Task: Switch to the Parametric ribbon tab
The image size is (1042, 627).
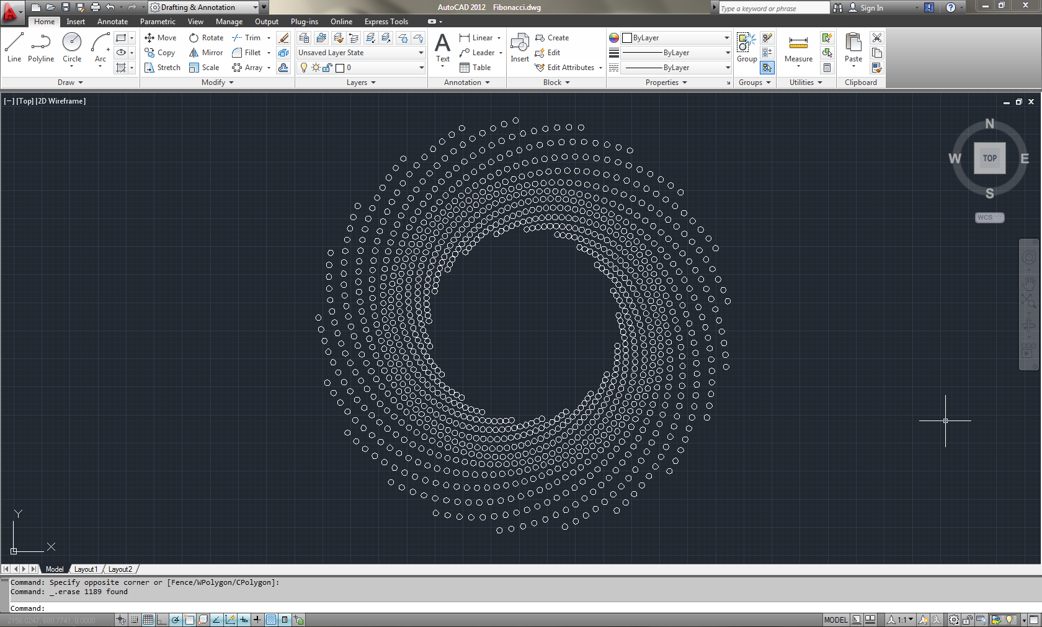Action: [x=158, y=21]
